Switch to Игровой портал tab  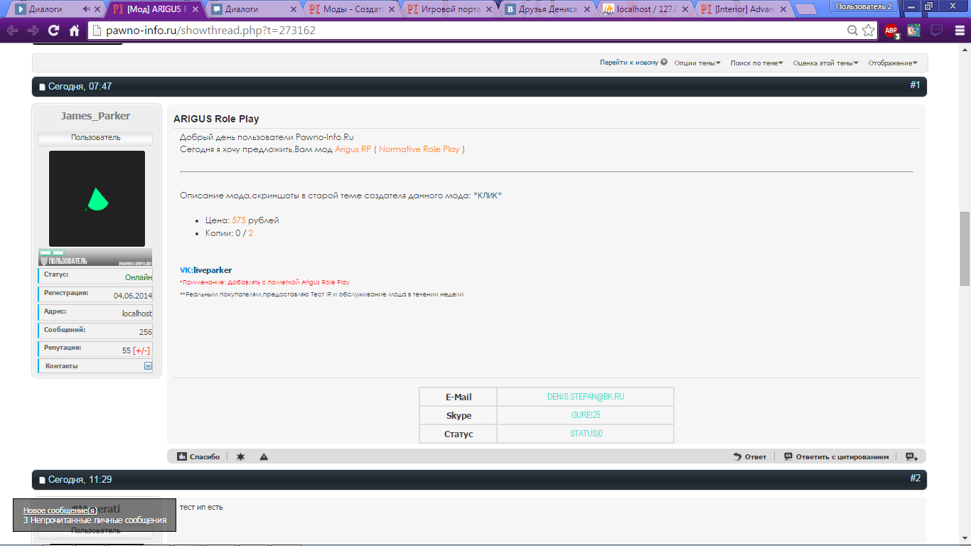coord(450,9)
